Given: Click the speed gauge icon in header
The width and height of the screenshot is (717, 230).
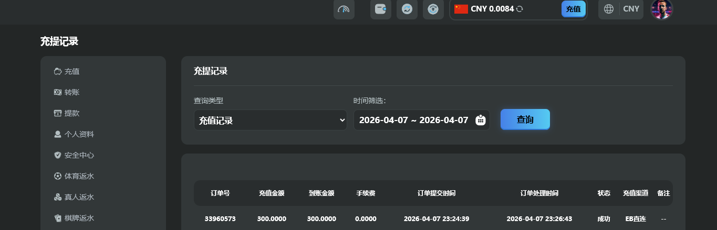Looking at the screenshot, I should tap(344, 9).
